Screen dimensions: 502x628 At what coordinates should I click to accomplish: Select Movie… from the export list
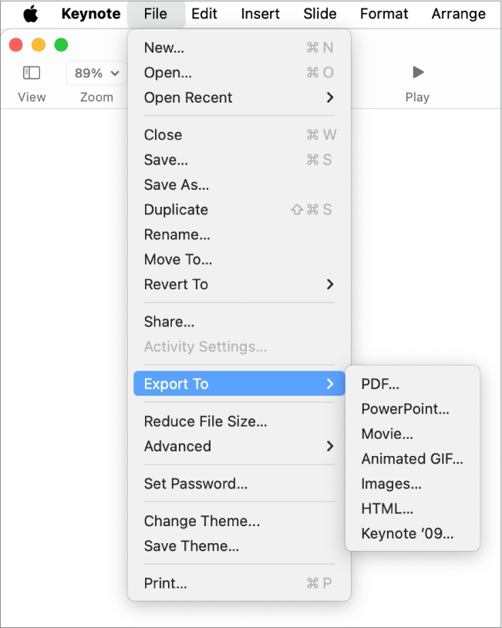pyautogui.click(x=387, y=434)
